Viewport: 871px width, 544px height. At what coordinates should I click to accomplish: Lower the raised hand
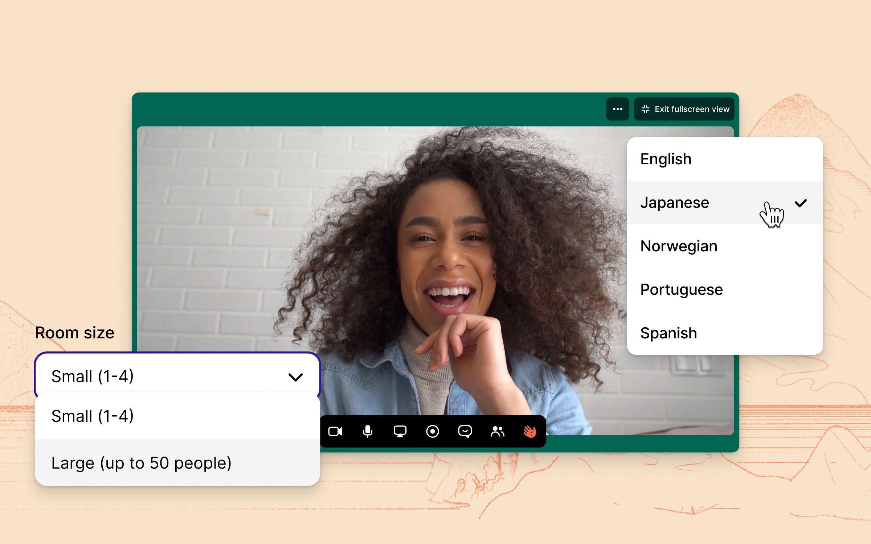(x=529, y=431)
